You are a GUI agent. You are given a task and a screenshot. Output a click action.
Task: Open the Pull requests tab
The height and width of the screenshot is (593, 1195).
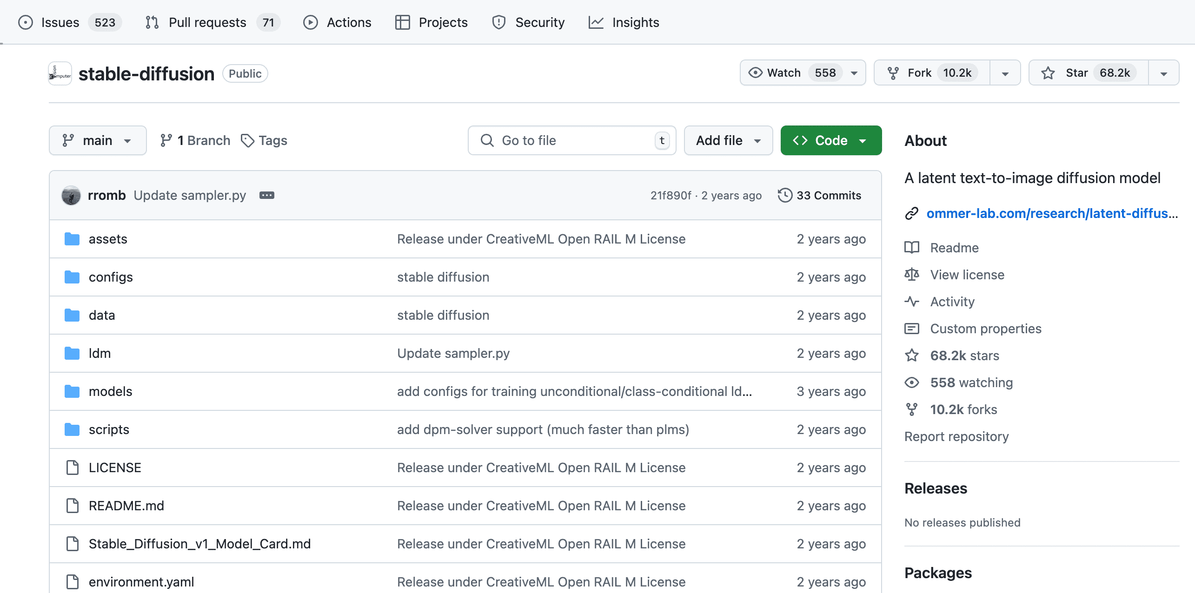[207, 22]
